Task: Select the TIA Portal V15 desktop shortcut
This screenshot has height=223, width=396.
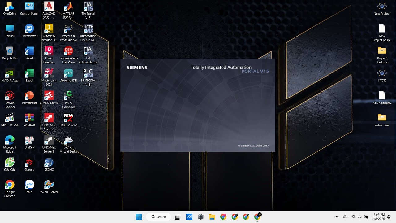Action: point(88,11)
